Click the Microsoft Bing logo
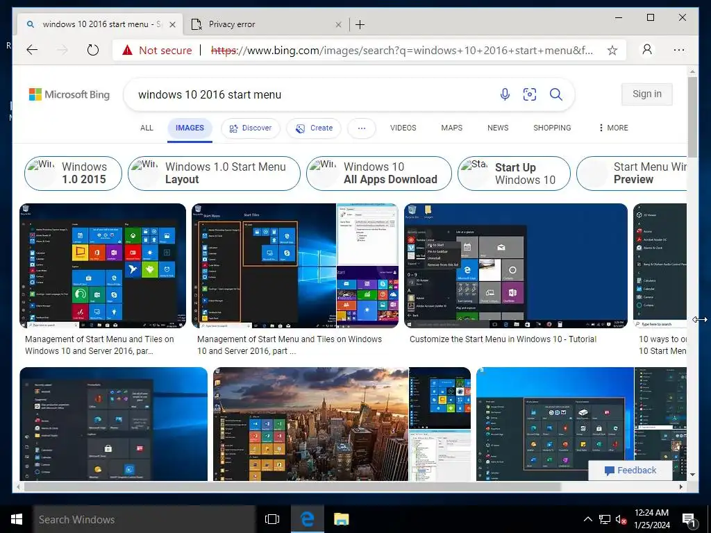The height and width of the screenshot is (533, 711). click(69, 94)
